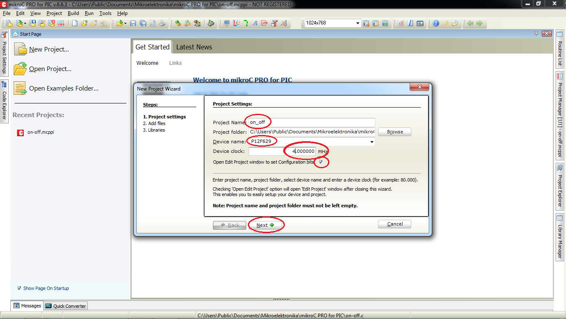Pin the Start Page panel
Screen dimensions: 566x319
point(536,34)
